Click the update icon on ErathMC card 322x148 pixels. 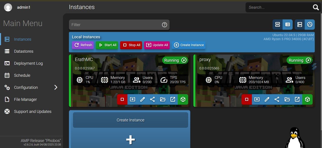coord(132,99)
